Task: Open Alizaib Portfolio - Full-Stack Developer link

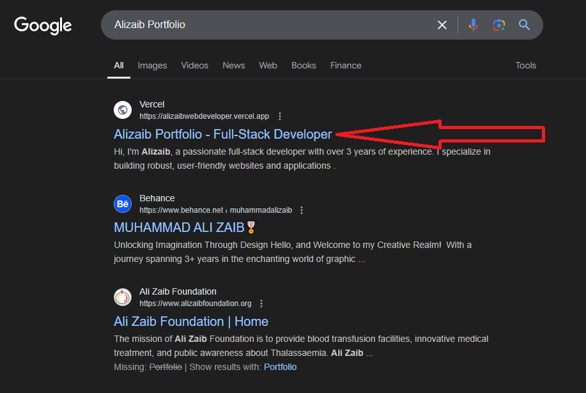Action: click(223, 134)
